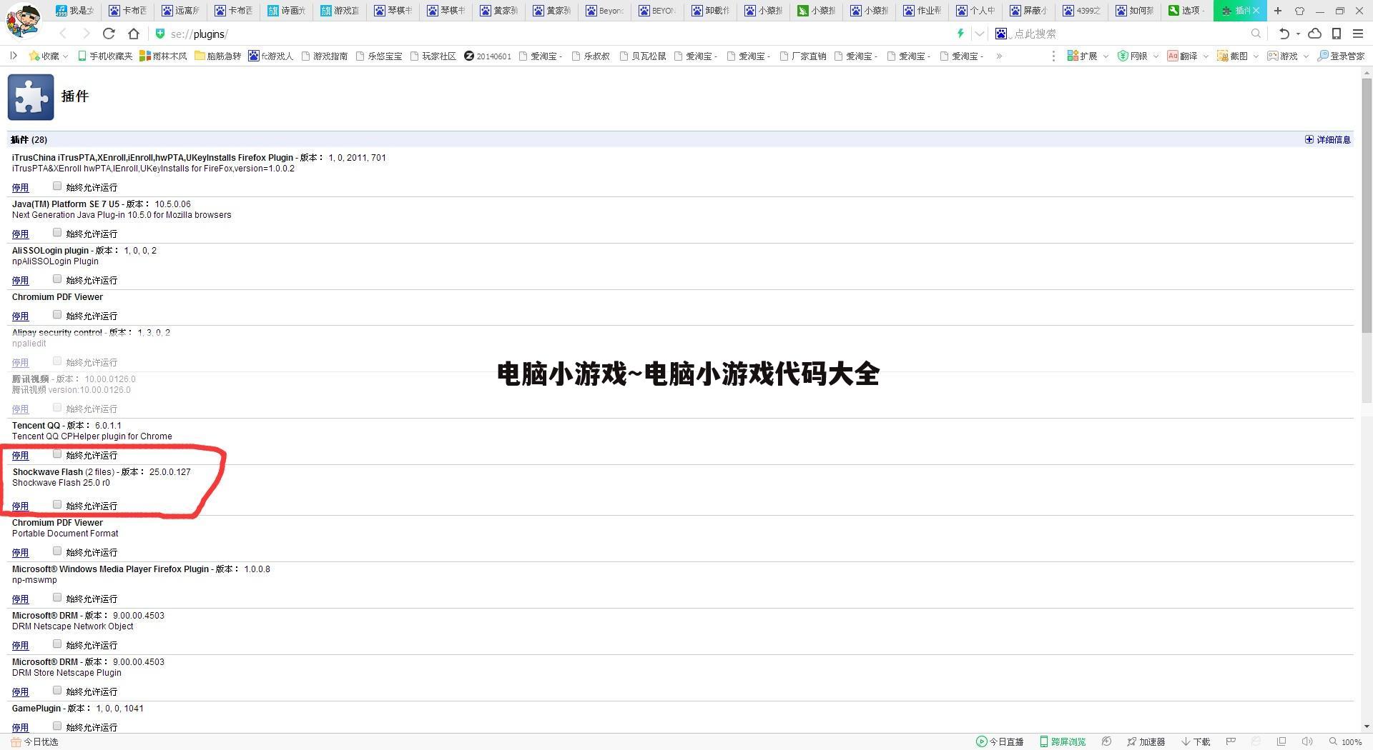Open the 雨林木风 bookmark

[163, 56]
